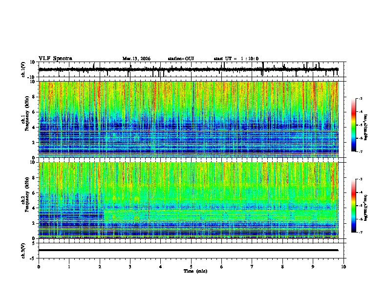Select the date label "Mar.13, 2026"

(x=136, y=59)
